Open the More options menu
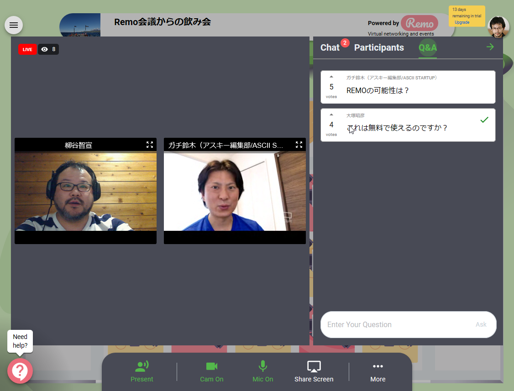Screen dimensions: 514x391 pos(378,372)
